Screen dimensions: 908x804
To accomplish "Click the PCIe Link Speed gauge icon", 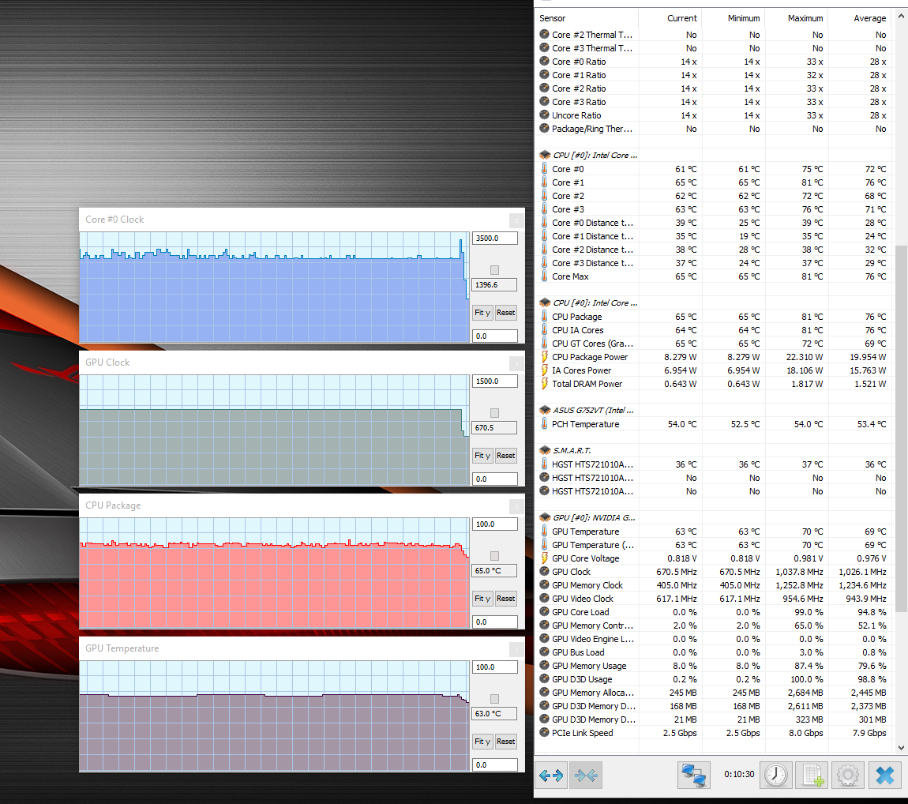I will (x=544, y=732).
